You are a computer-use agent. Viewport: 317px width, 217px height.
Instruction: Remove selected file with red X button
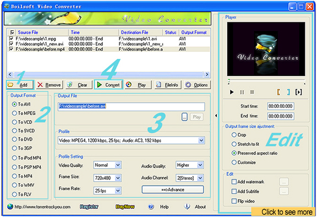[x=50, y=85]
